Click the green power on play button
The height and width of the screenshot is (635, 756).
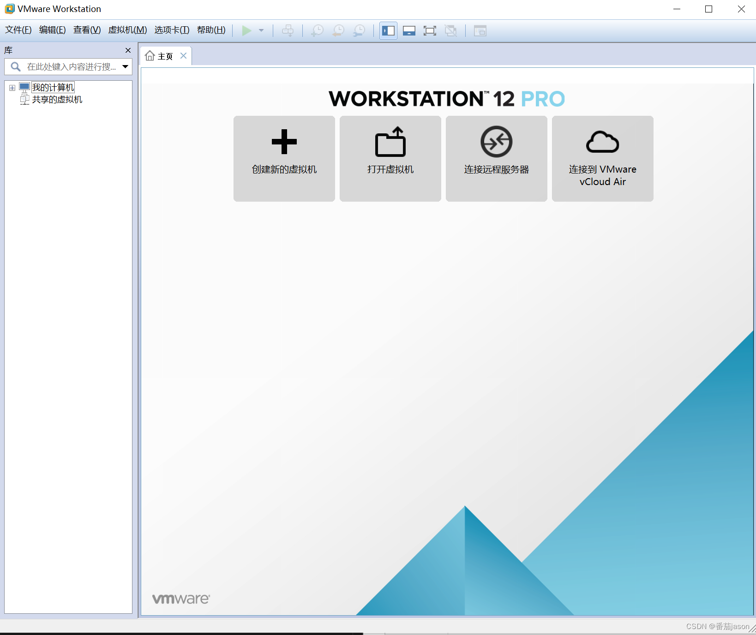246,30
